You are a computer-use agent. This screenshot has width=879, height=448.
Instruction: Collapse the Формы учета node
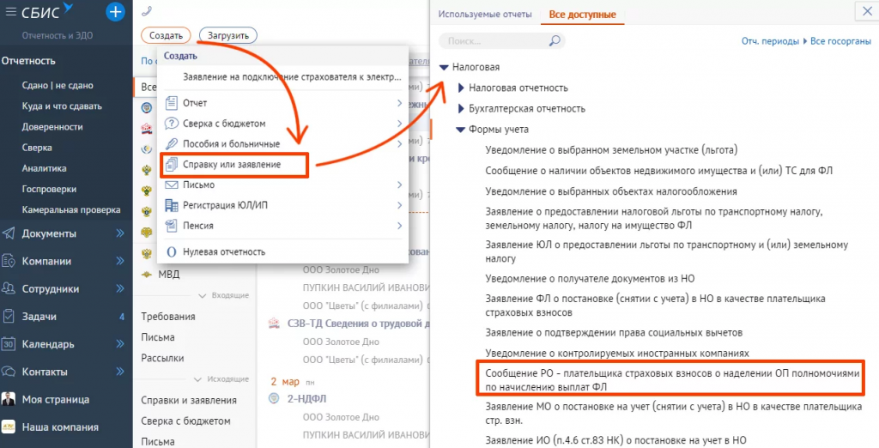coord(460,130)
